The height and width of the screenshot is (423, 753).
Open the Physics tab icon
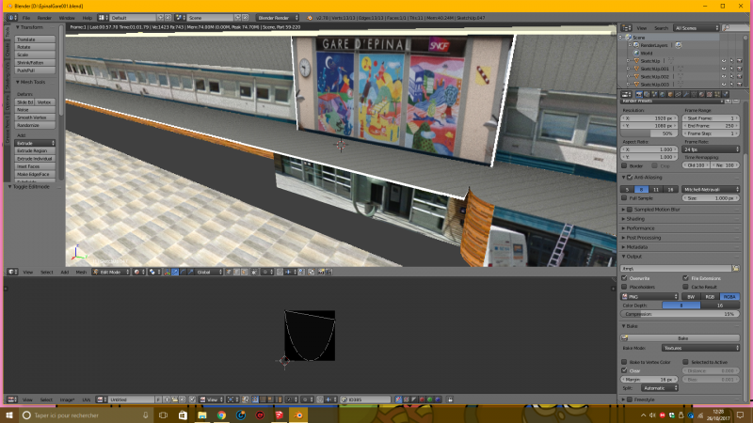pos(725,94)
